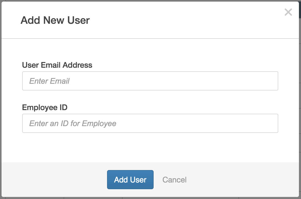The height and width of the screenshot is (199, 301).
Task: Click the User Email Address label
Action: click(57, 65)
